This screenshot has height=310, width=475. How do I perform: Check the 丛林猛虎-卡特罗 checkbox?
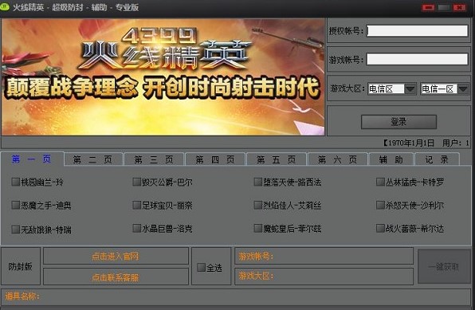pos(380,182)
